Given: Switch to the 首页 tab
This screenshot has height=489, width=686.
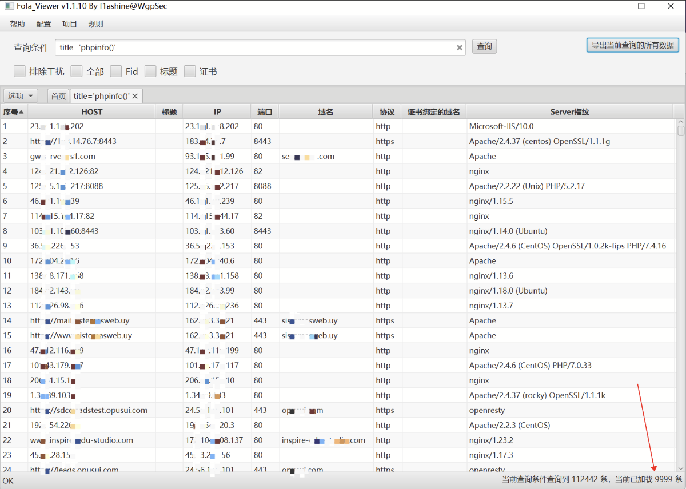Looking at the screenshot, I should [58, 96].
